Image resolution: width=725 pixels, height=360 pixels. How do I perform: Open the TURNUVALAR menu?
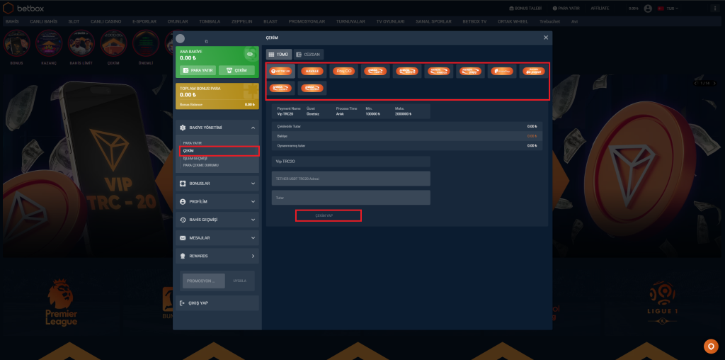click(350, 22)
